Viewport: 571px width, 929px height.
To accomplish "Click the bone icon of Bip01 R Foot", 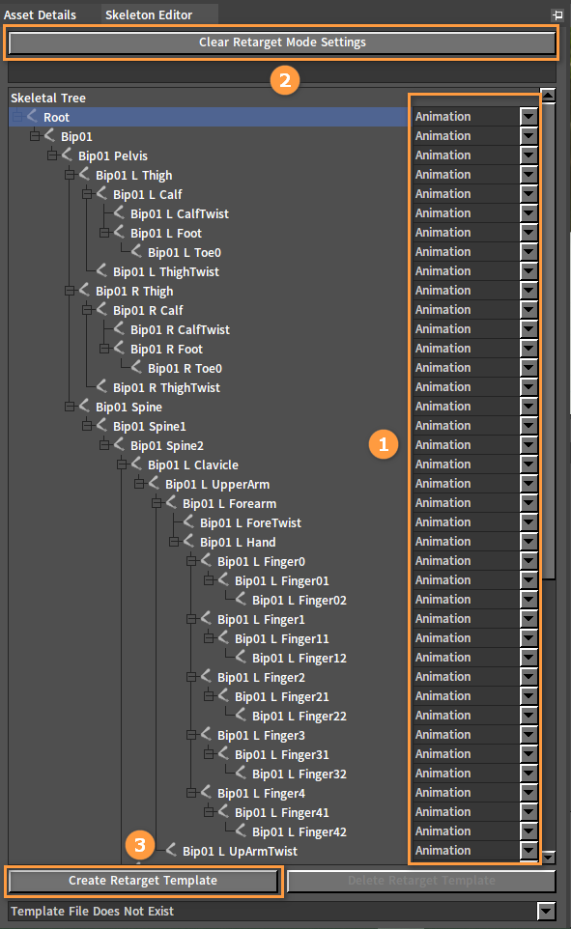I will [119, 349].
